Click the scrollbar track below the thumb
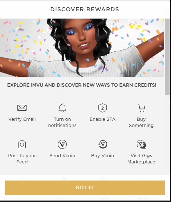 click(x=167, y=134)
